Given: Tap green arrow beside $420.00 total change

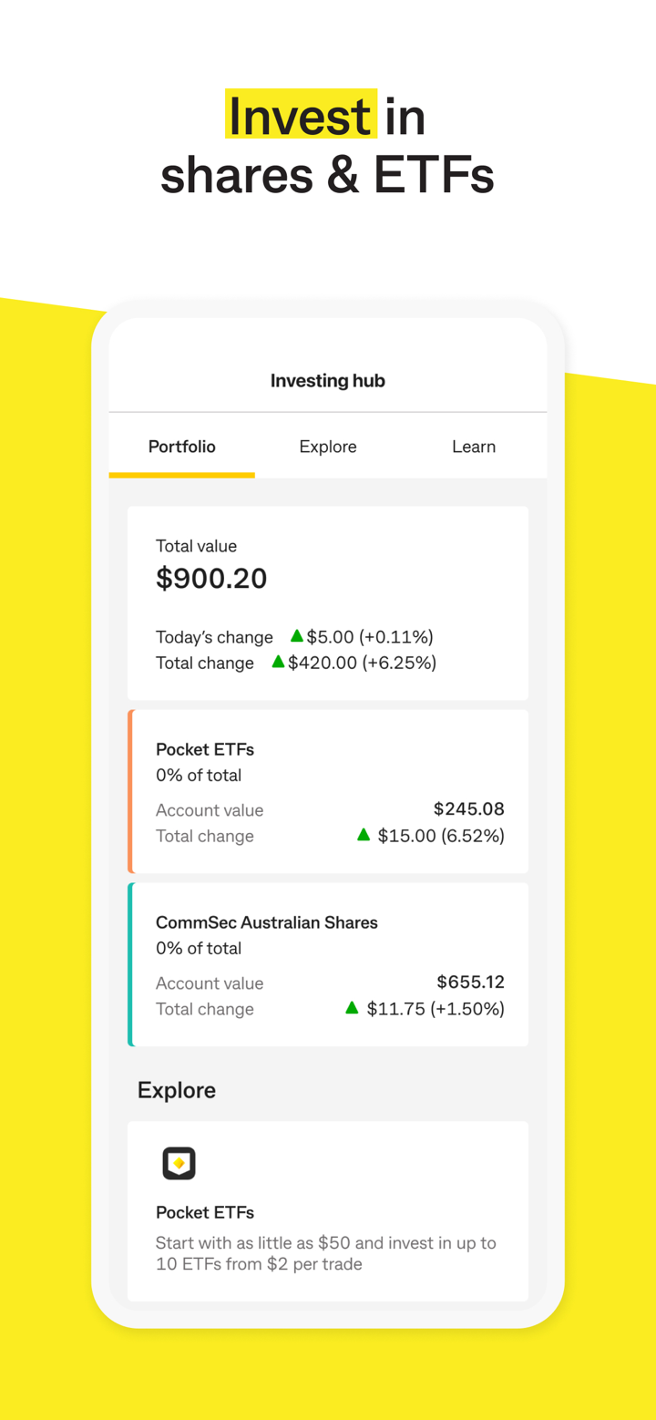Looking at the screenshot, I should click(x=278, y=662).
